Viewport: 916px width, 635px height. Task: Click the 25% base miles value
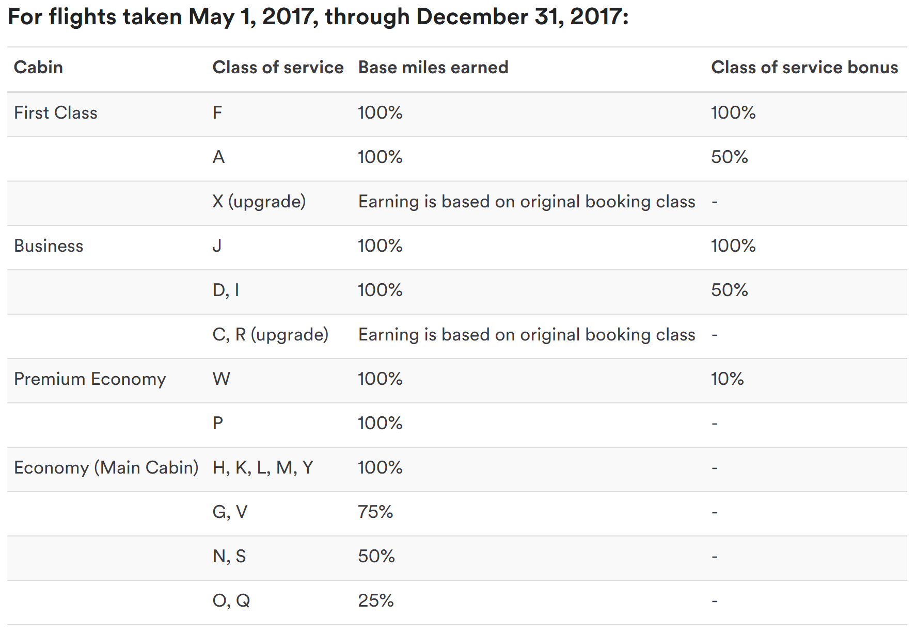point(376,601)
